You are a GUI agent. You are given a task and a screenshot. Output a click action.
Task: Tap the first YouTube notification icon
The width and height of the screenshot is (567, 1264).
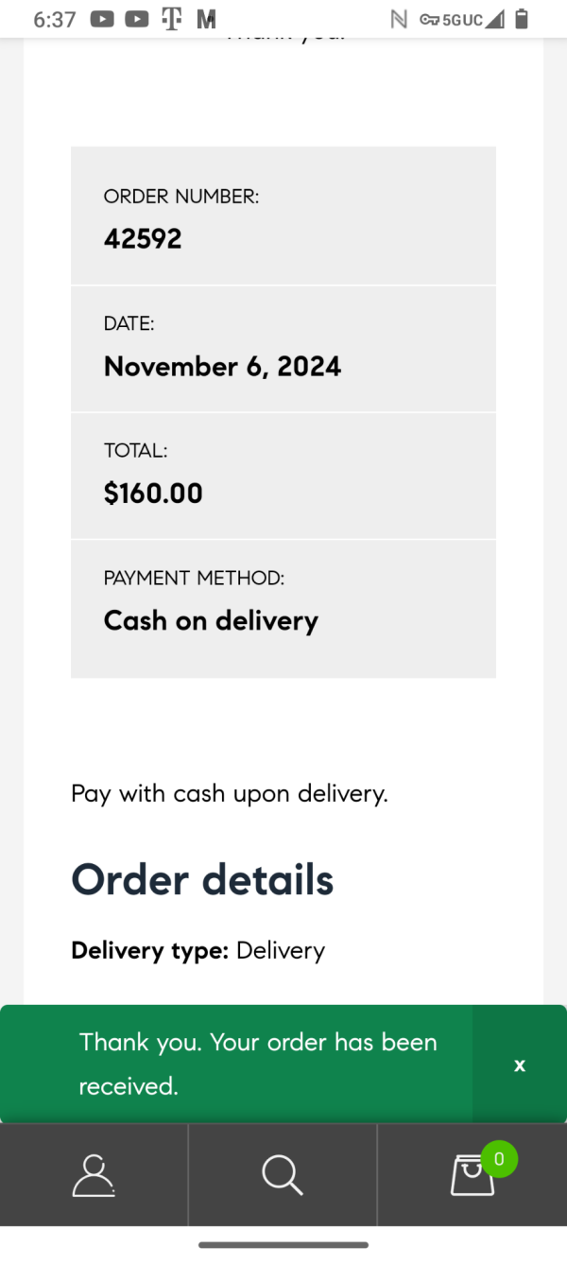coord(101,18)
